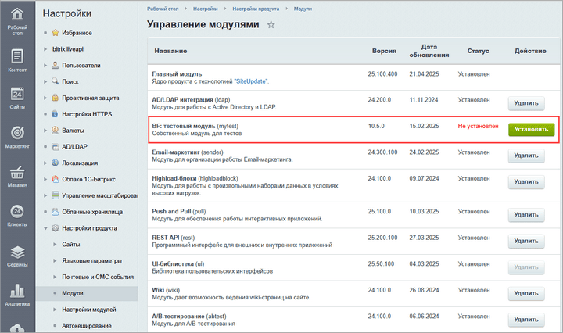
Task: Click the Дата обновления column header
Action: tap(429, 51)
